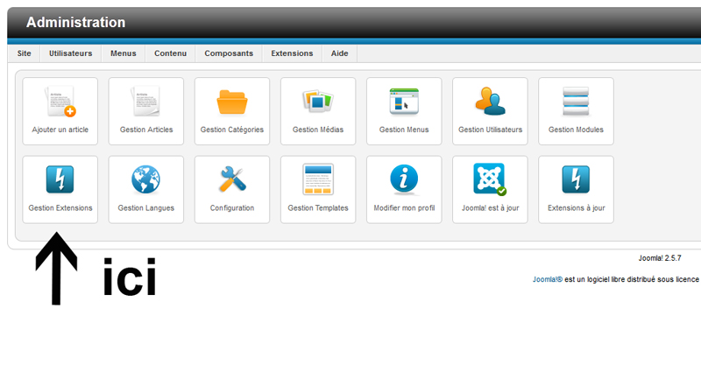This screenshot has width=701, height=386.
Task: Select the Gestion Médias icon
Action: tap(317, 103)
